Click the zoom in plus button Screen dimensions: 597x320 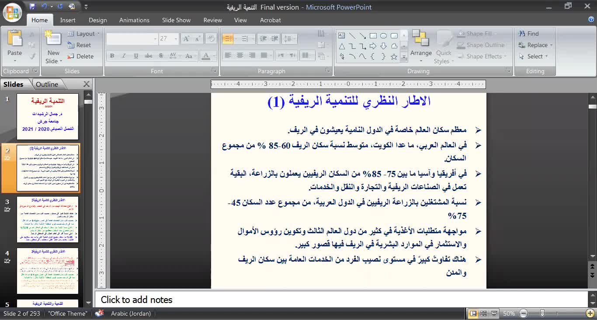point(590,313)
